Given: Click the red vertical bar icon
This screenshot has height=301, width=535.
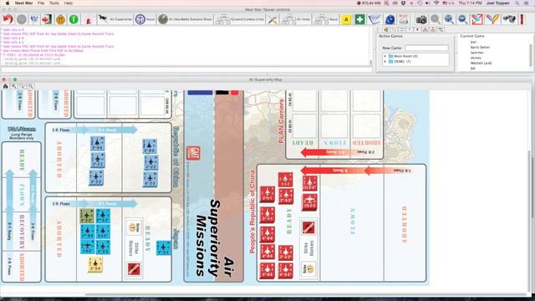Looking at the screenshot, I should (x=522, y=19).
